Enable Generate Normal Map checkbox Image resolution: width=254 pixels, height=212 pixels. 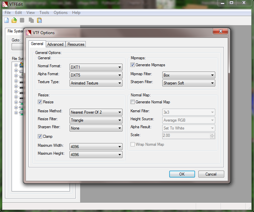(x=132, y=102)
